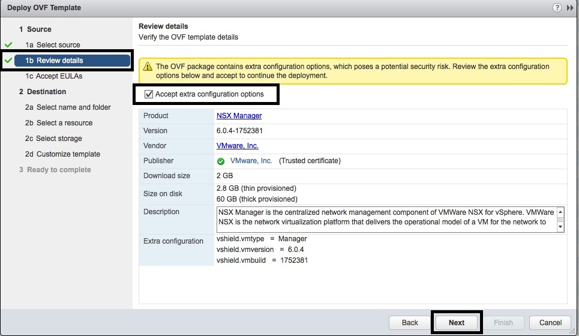Click green checkmark beside Select source

pos(8,45)
